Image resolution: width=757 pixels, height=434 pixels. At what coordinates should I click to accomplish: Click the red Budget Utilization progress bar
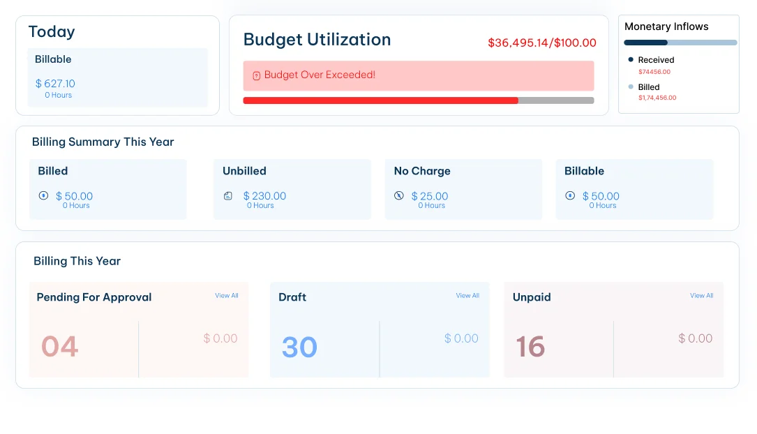419,100
